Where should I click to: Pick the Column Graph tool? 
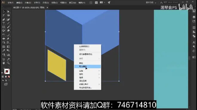click(8, 55)
